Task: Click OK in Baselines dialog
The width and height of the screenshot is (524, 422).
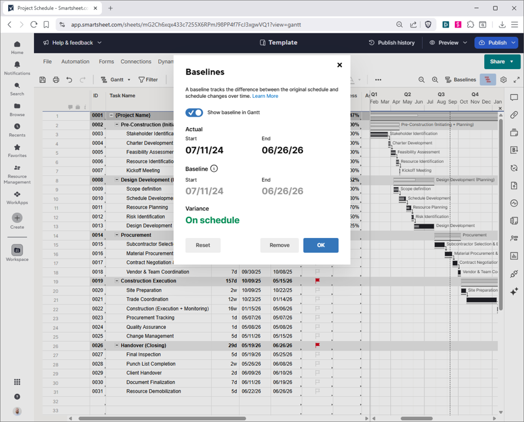Action: (321, 245)
